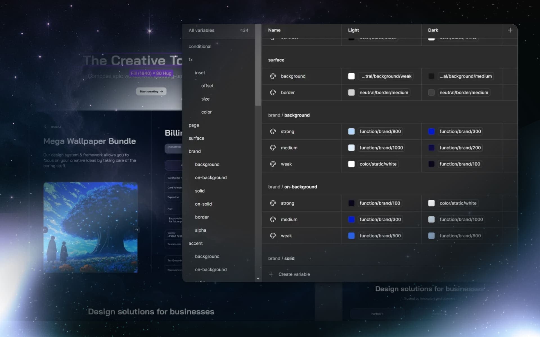Click the palette icon next to "strong" under brand/background
The width and height of the screenshot is (540, 337).
pyautogui.click(x=273, y=131)
